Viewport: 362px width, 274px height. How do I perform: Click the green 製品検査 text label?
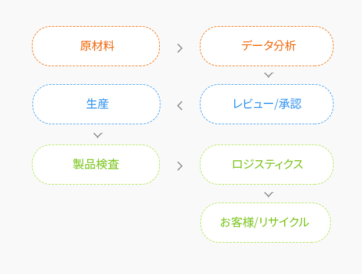96,164
